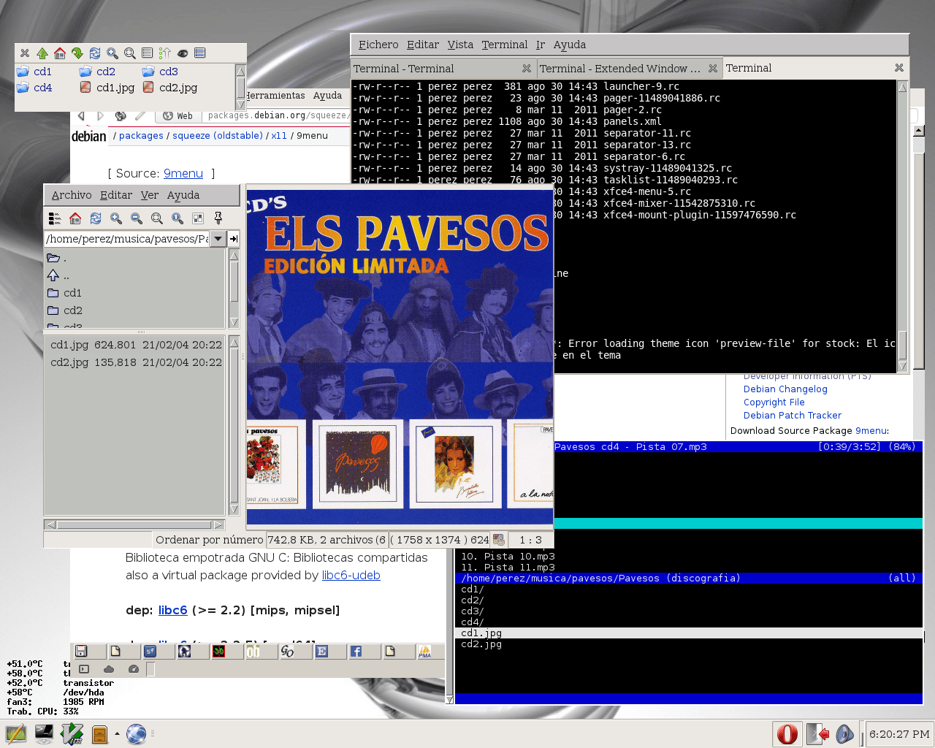
Task: Follow the libc6-udeb link
Action: click(x=351, y=576)
